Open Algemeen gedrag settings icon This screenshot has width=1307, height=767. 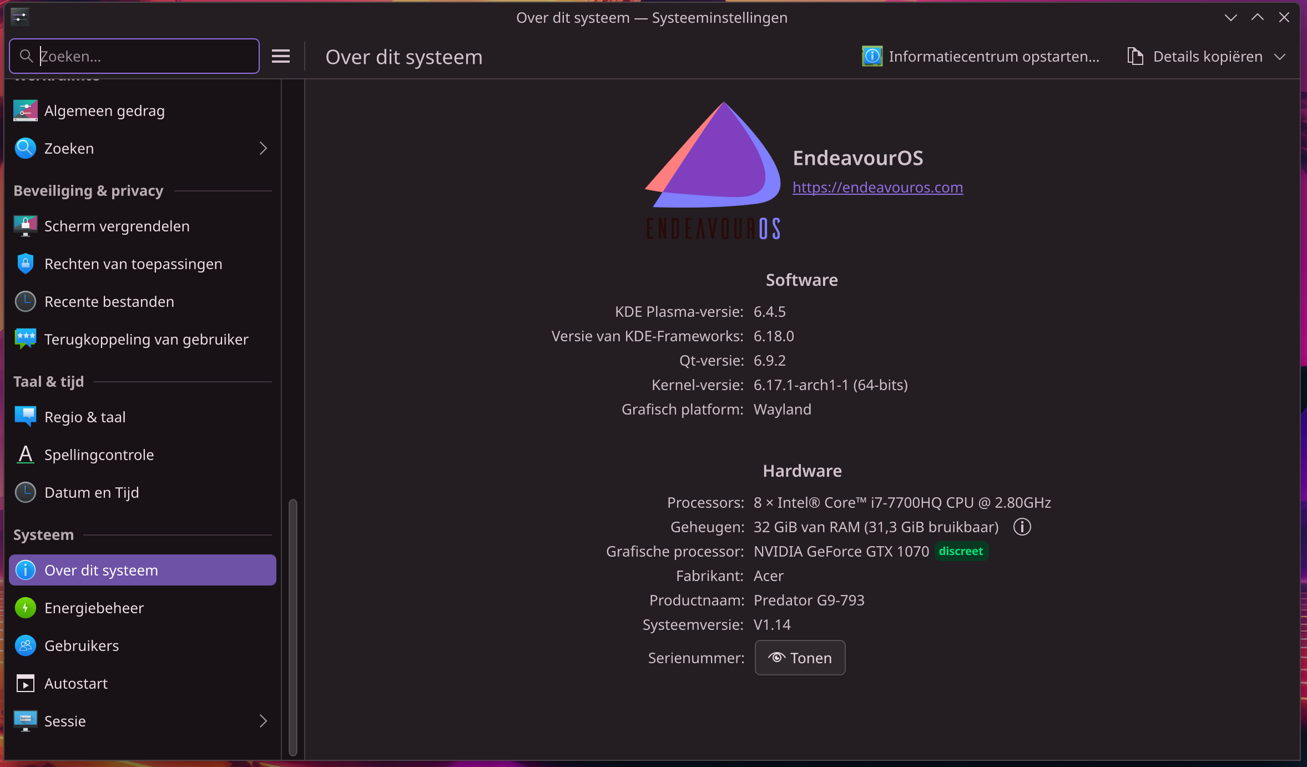pos(26,111)
